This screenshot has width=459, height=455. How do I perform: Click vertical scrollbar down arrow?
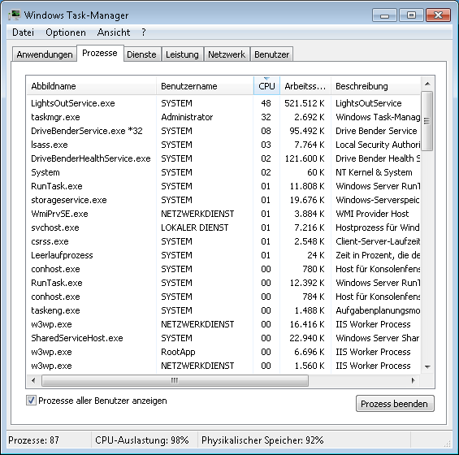pyautogui.click(x=427, y=366)
